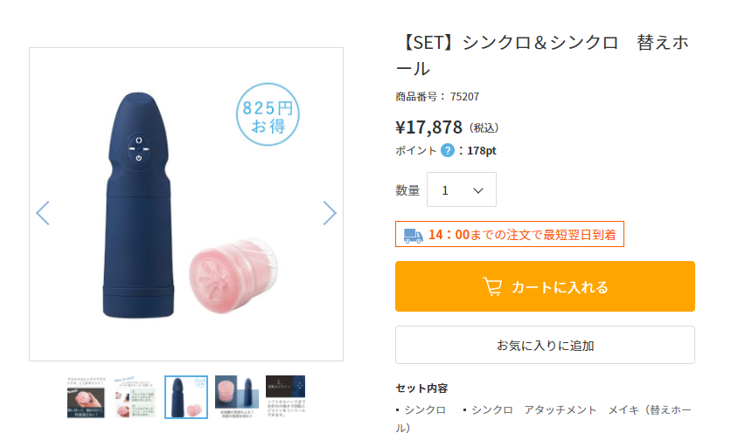Click the shopping cart icon in the orange button

[x=492, y=286]
